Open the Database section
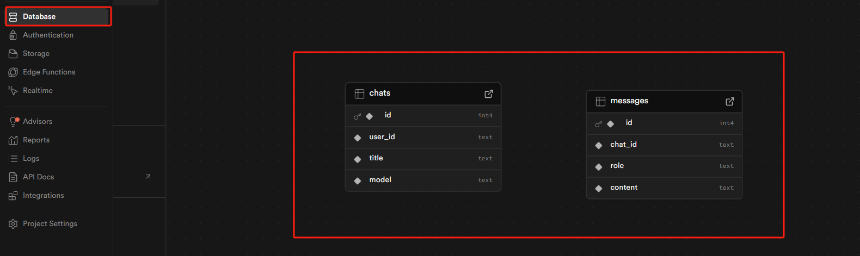This screenshot has height=256, width=860. point(39,17)
